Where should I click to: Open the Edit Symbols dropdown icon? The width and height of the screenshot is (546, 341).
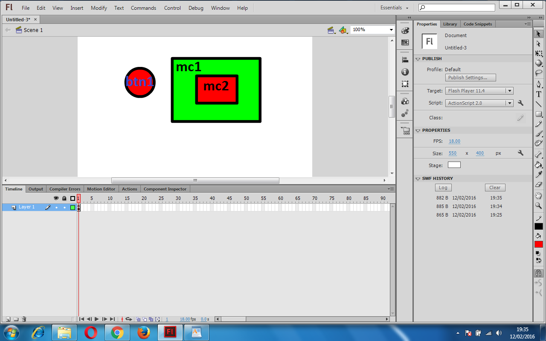(343, 30)
